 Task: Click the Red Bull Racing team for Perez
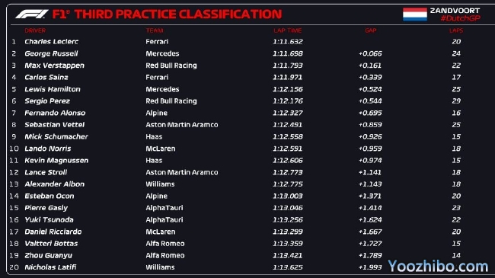(x=171, y=101)
